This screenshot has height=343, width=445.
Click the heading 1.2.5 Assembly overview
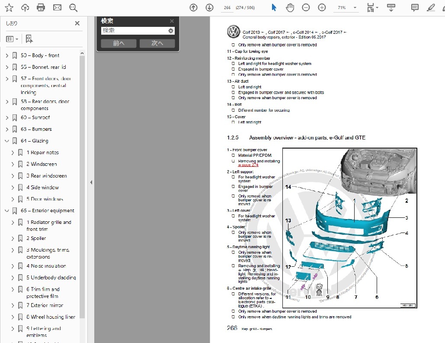click(296, 138)
